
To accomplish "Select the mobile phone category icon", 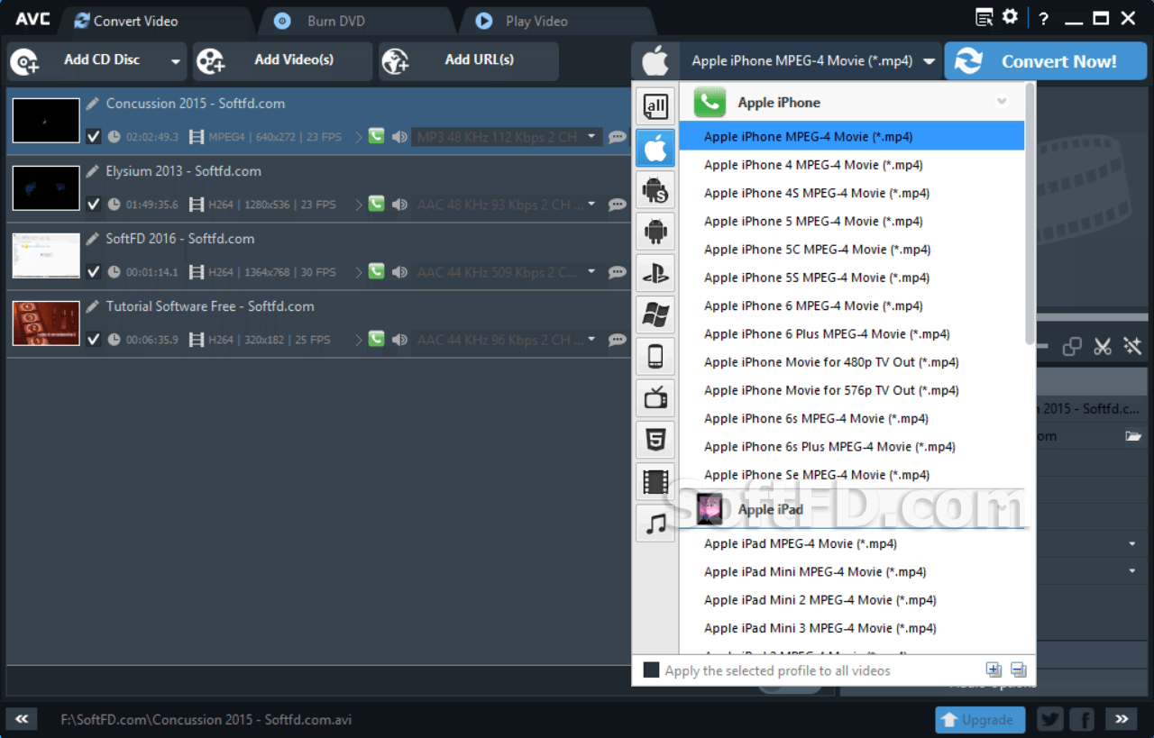I will coord(655,356).
